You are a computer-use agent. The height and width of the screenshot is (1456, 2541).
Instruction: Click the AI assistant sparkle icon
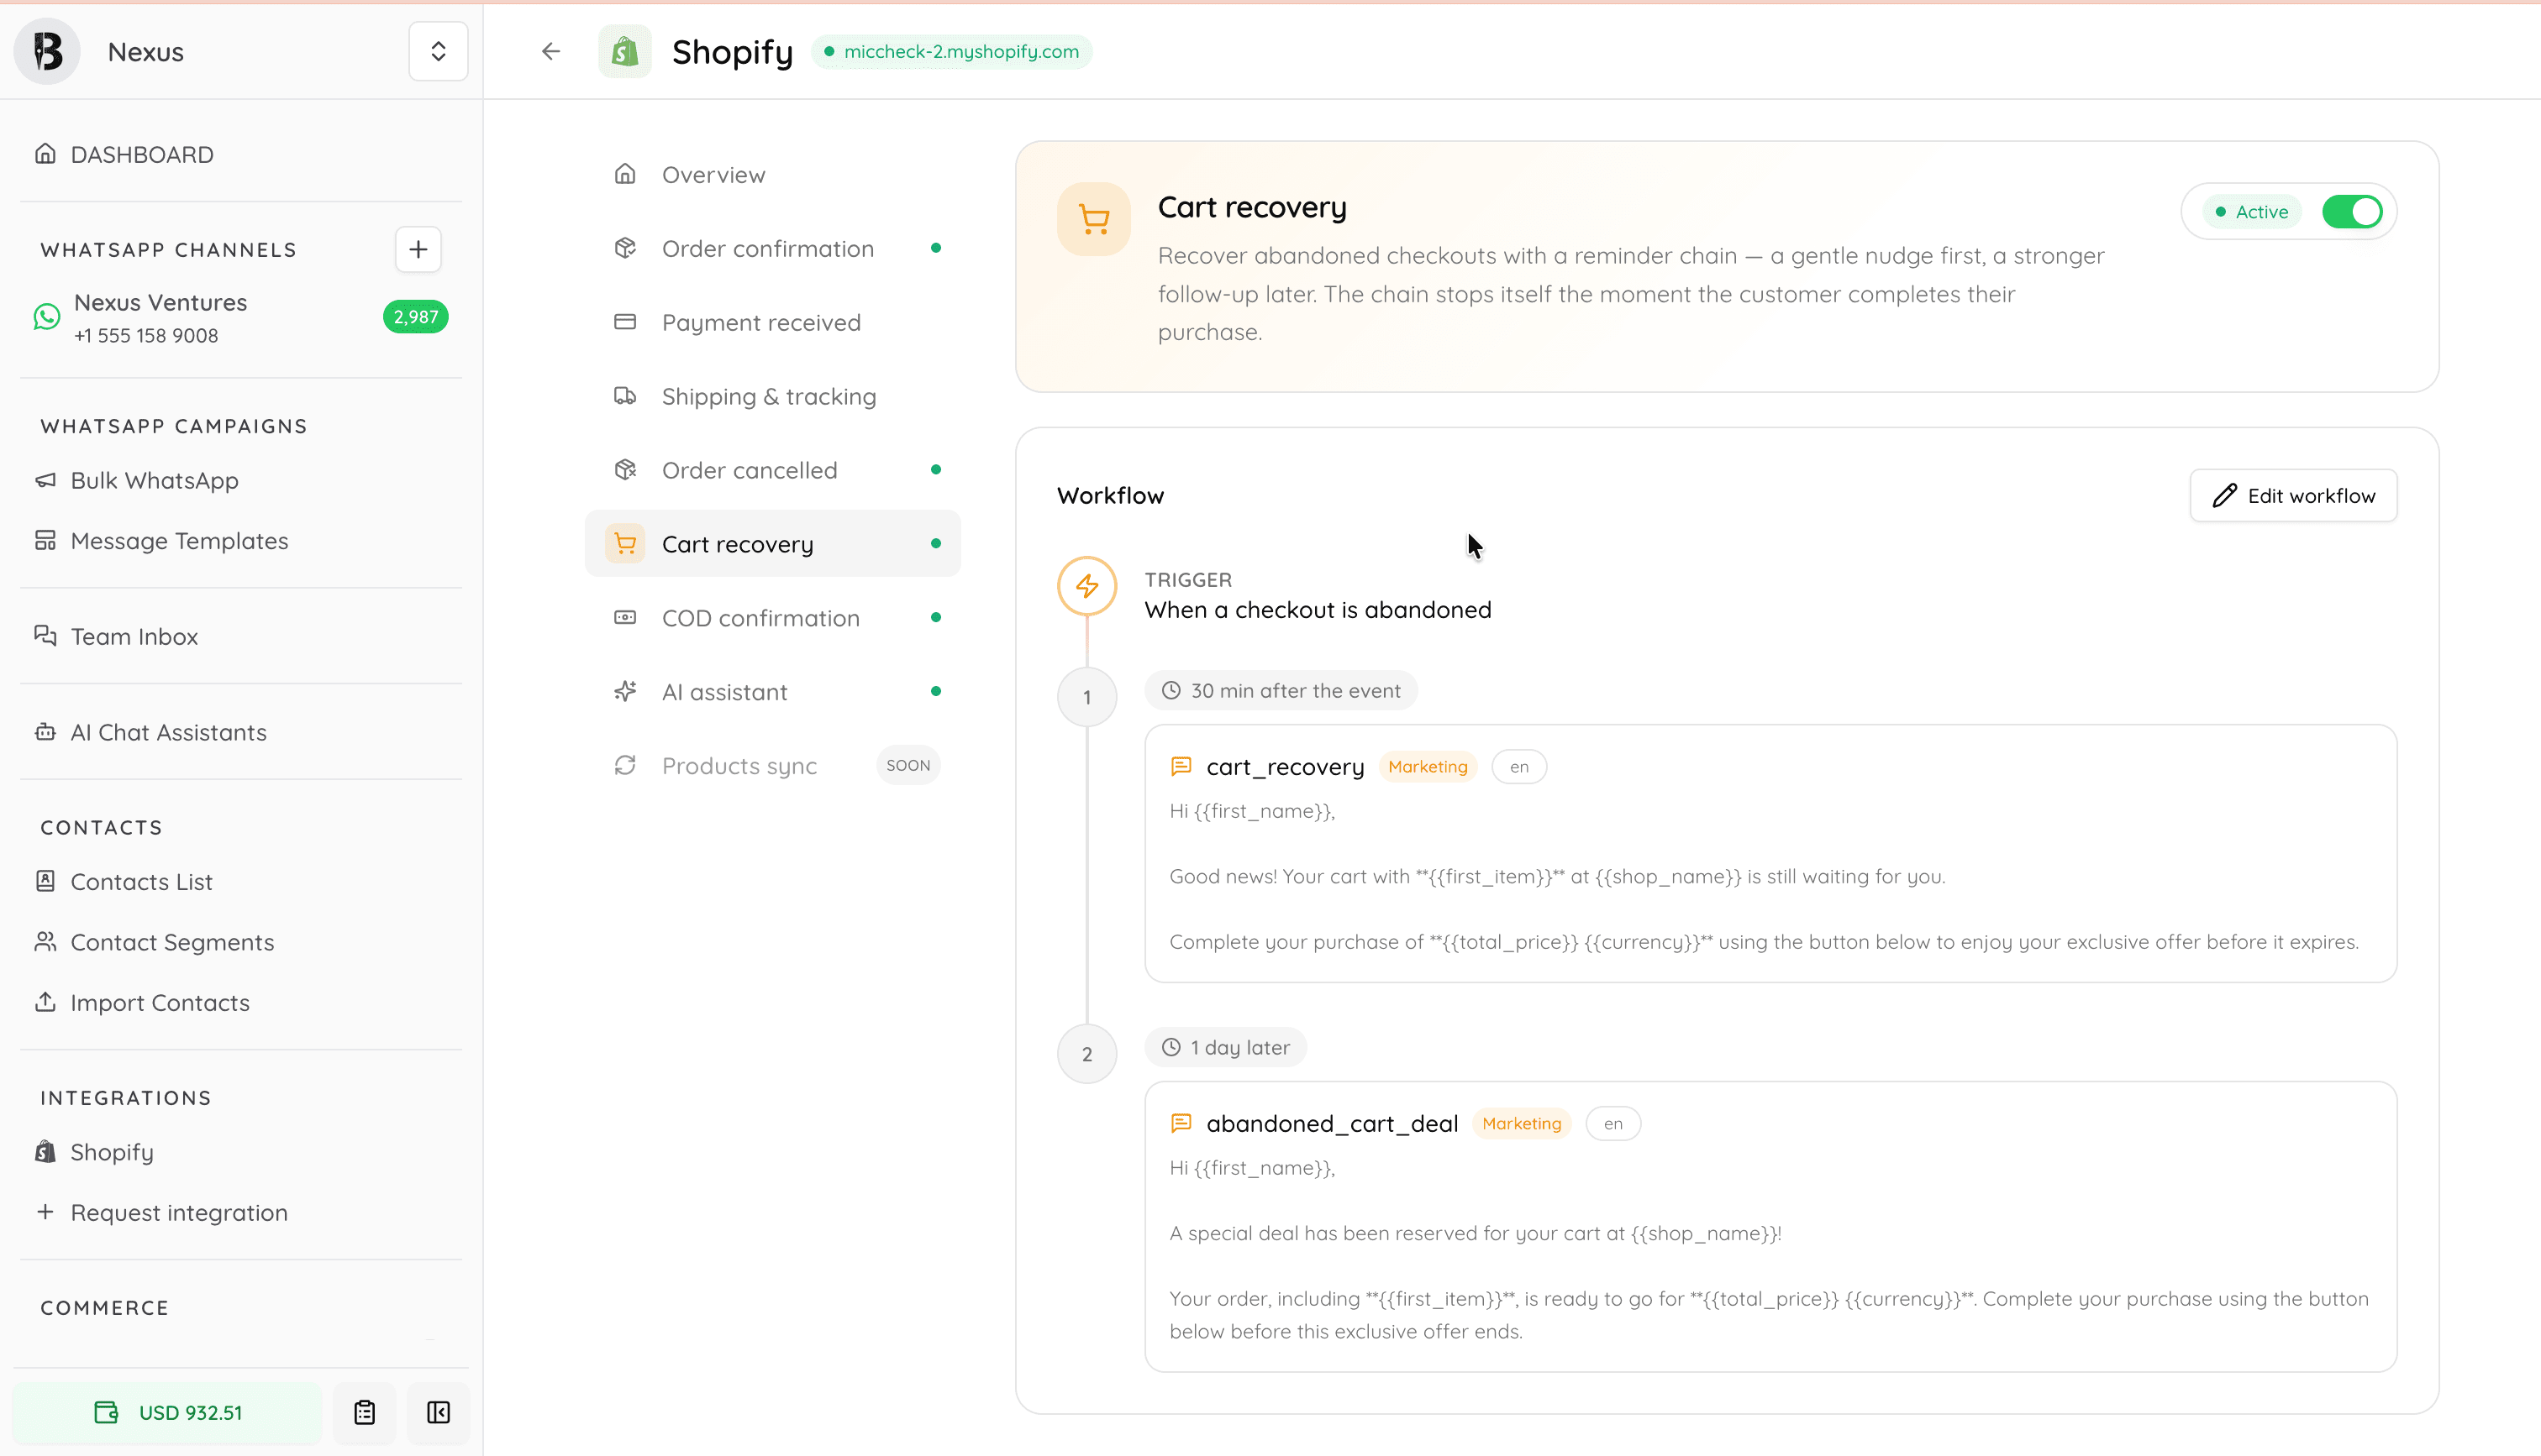coord(625,691)
